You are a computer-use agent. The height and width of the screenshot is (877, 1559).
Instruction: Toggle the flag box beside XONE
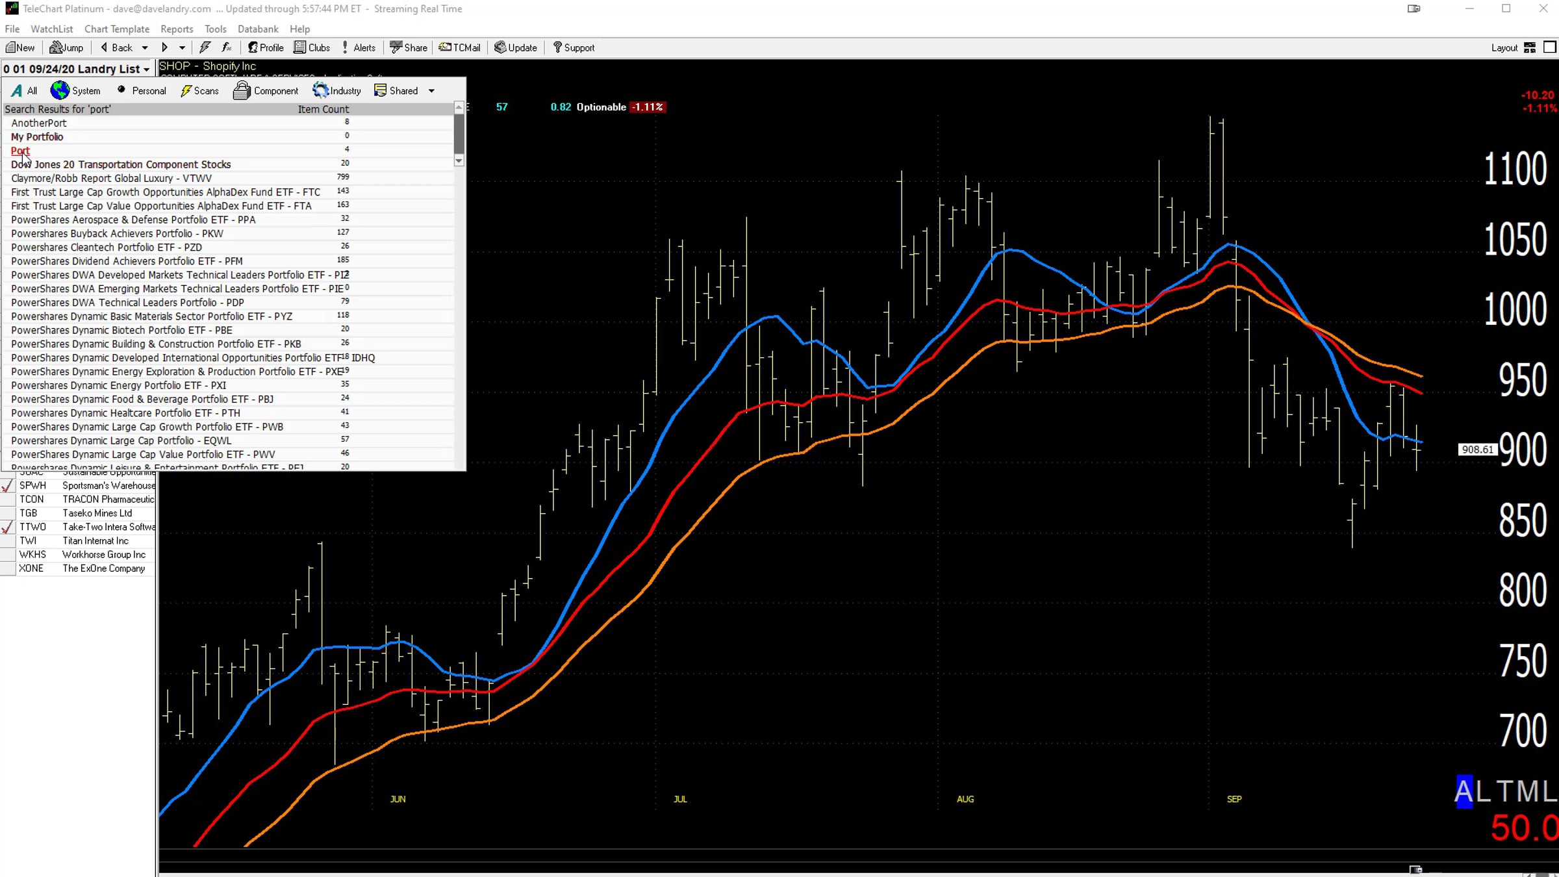(x=8, y=568)
